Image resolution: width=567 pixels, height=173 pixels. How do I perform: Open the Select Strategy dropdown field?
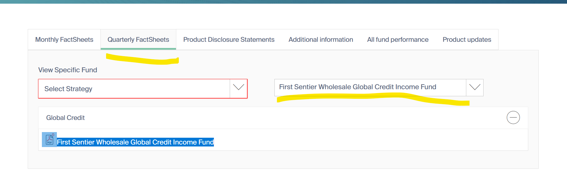coord(134,89)
